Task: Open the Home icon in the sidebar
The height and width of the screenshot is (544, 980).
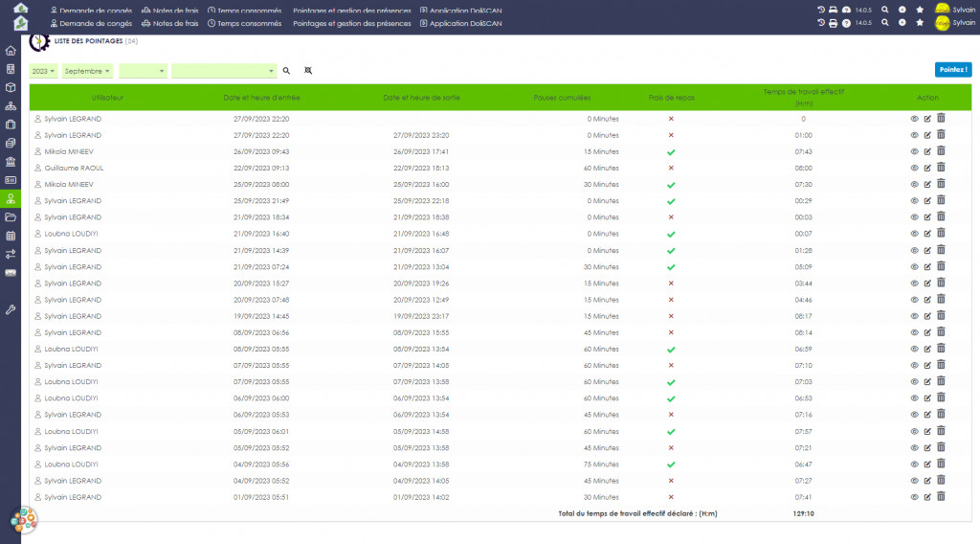Action: point(11,51)
